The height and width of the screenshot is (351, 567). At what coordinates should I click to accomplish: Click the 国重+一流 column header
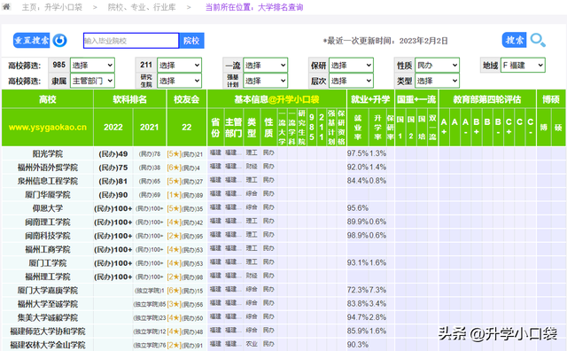click(416, 99)
